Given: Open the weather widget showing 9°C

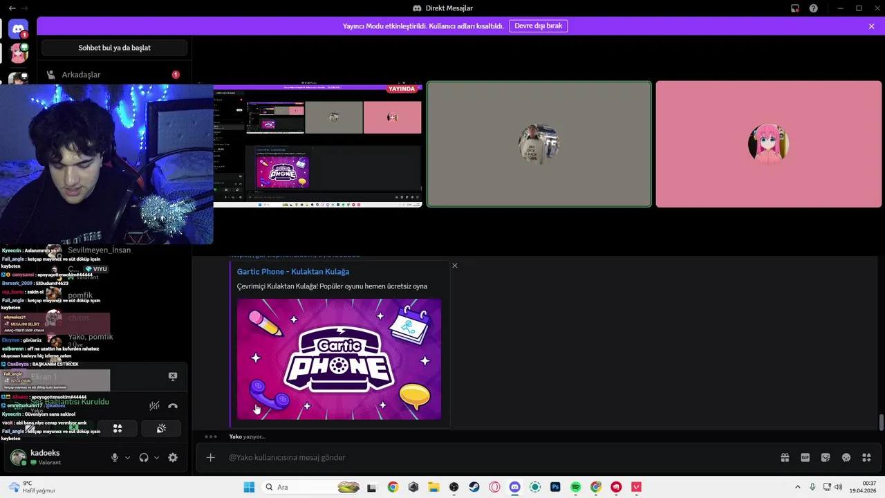Looking at the screenshot, I should coord(30,487).
